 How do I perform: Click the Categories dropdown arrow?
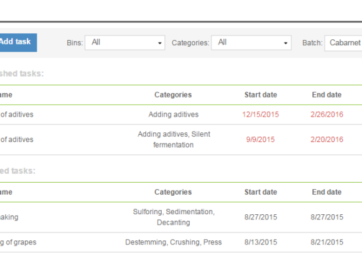point(285,43)
